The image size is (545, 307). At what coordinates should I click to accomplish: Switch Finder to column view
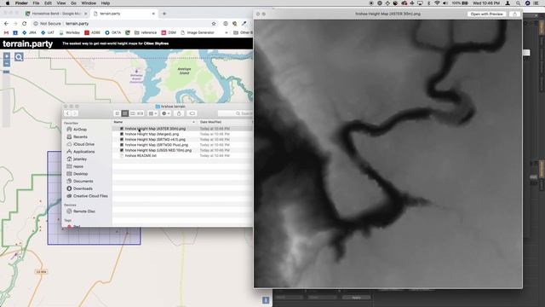click(x=133, y=113)
